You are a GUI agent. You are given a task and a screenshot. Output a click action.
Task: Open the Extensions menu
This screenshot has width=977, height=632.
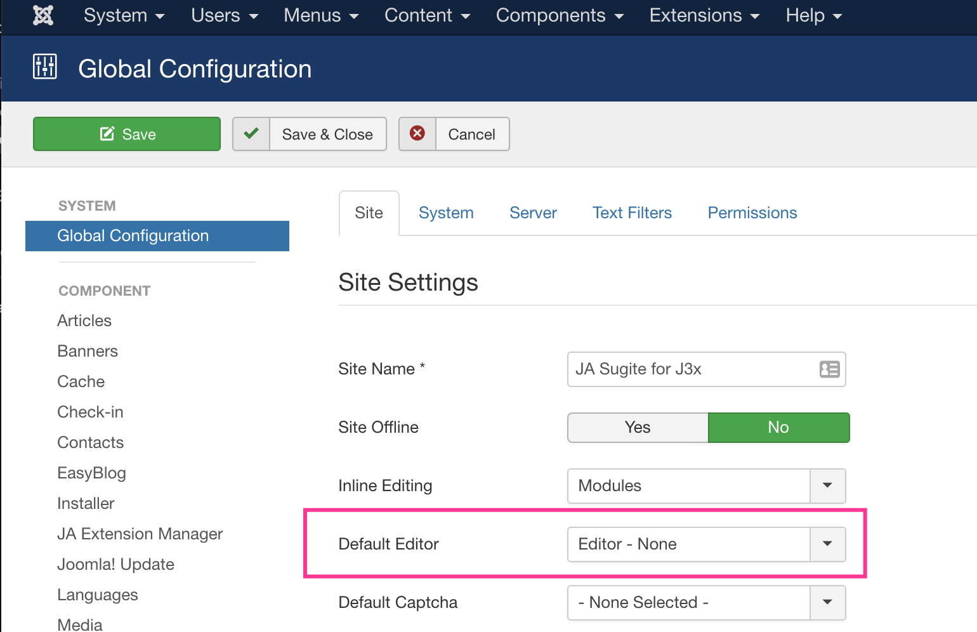(x=704, y=15)
